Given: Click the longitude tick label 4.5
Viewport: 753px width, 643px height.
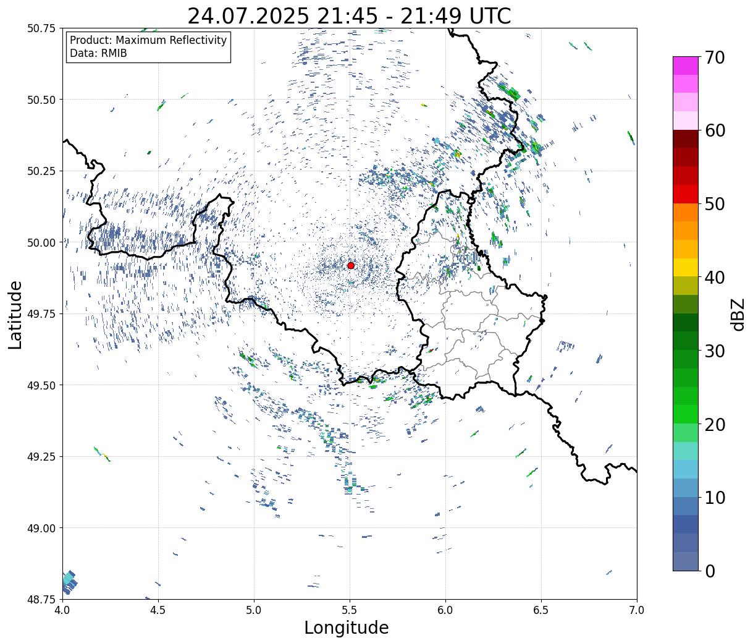Looking at the screenshot, I should click(x=158, y=610).
